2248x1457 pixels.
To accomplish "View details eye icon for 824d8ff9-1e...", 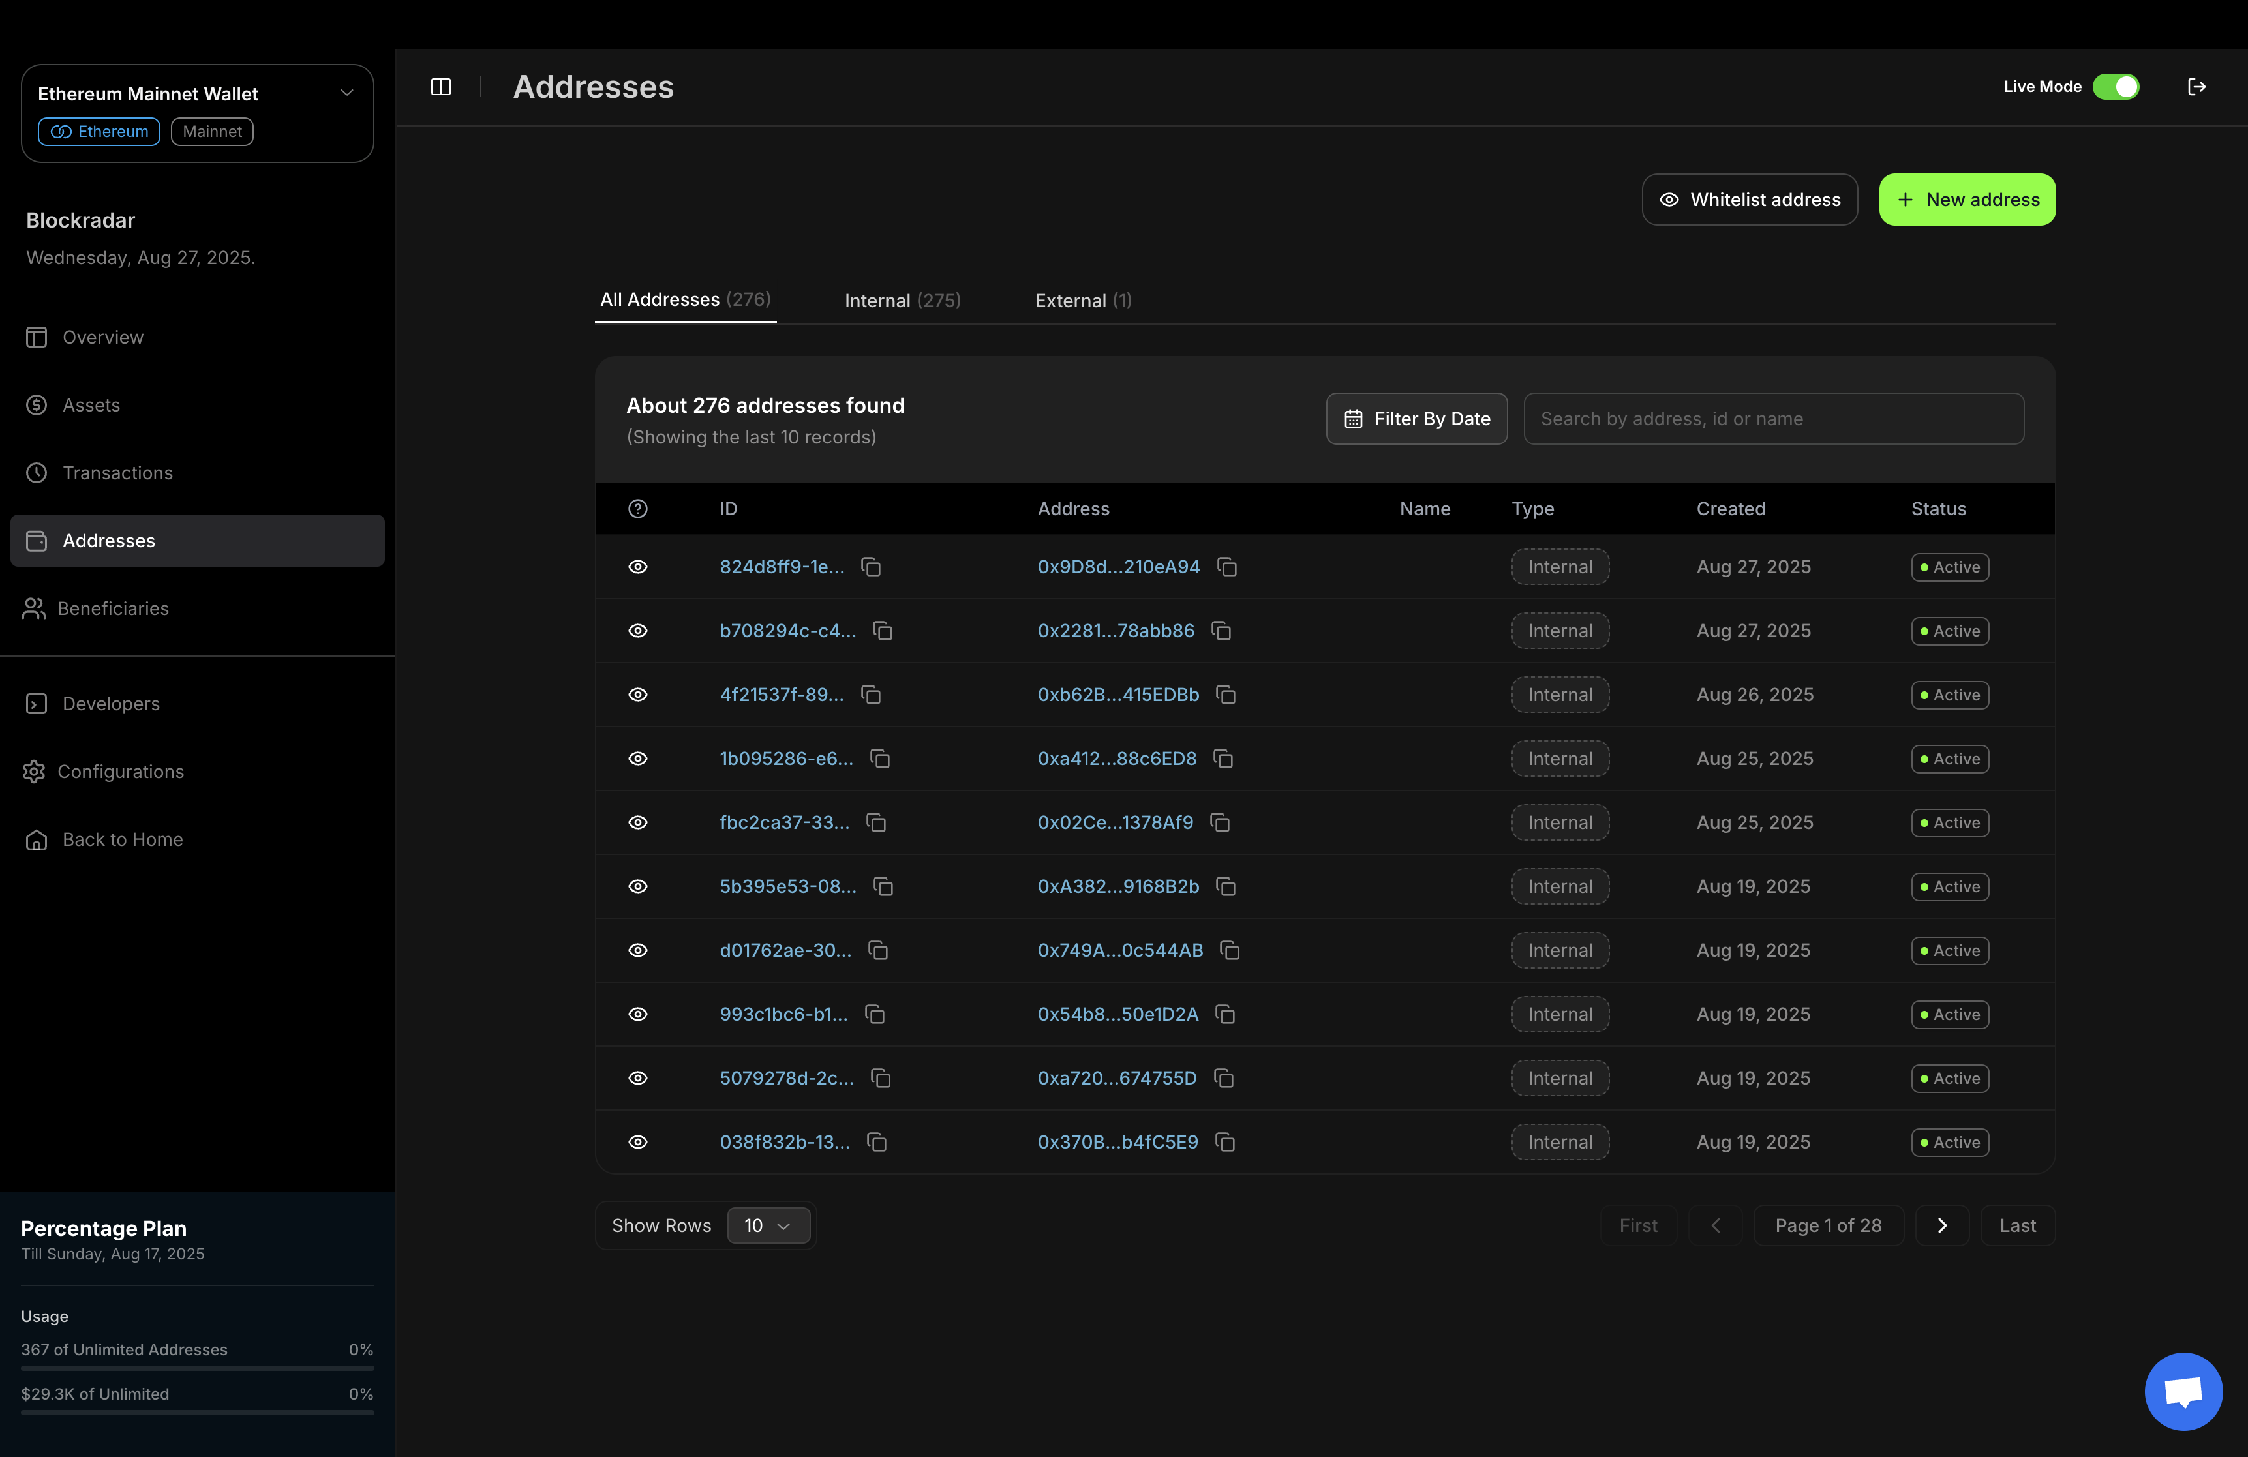I will (637, 567).
